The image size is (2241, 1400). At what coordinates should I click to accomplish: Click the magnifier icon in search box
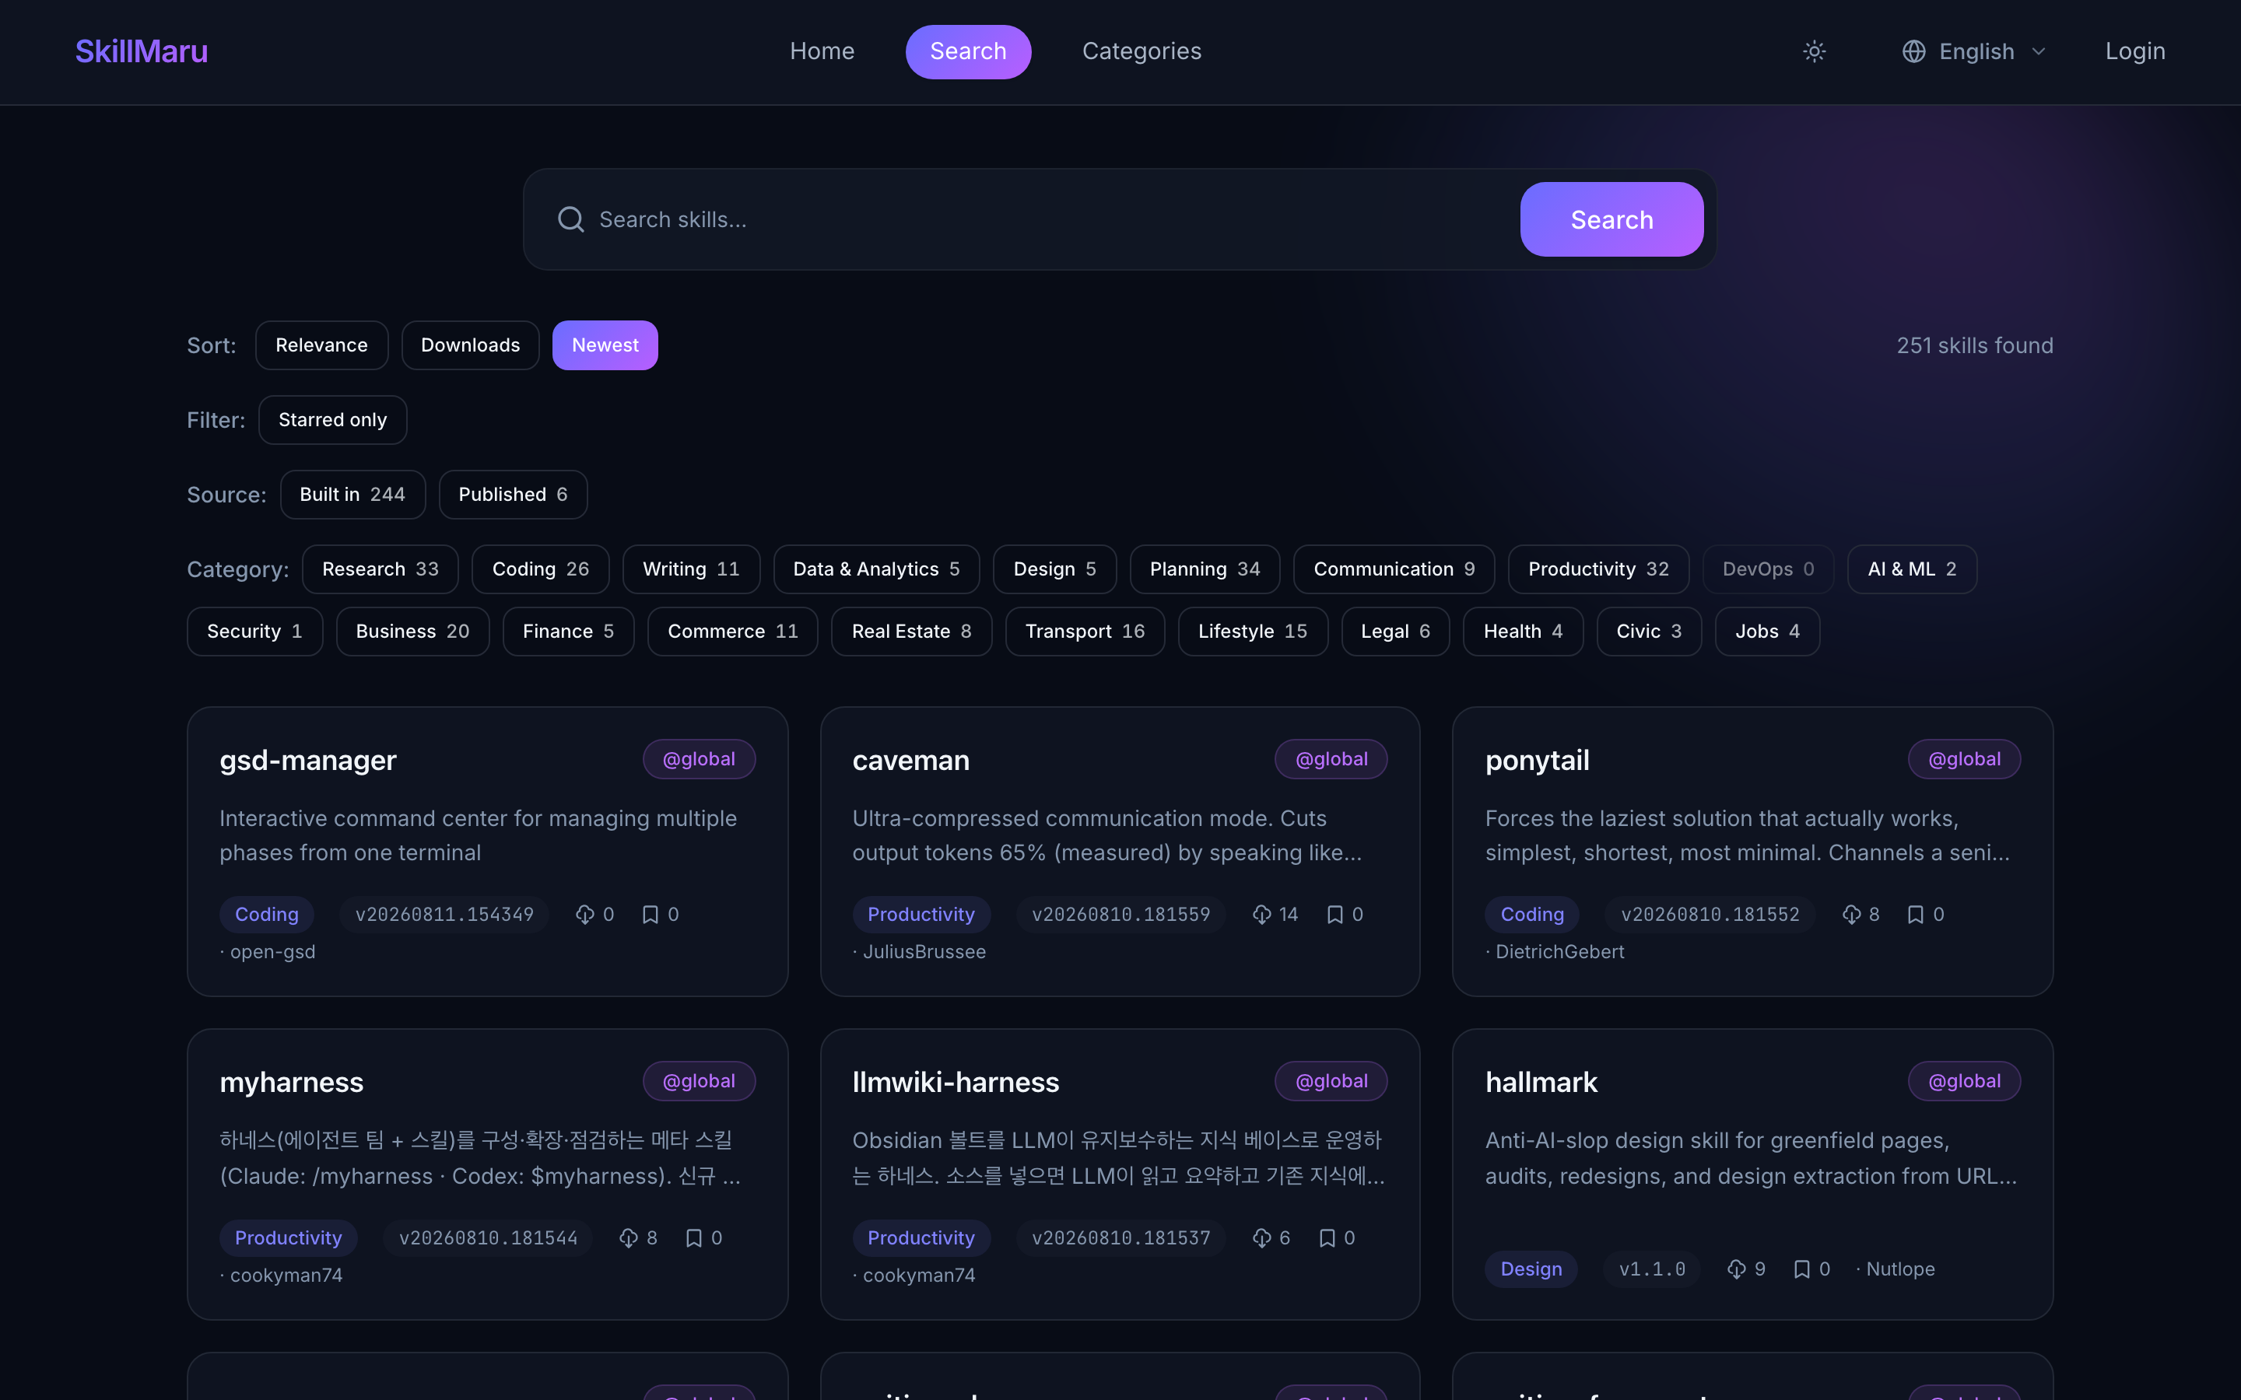coord(570,219)
